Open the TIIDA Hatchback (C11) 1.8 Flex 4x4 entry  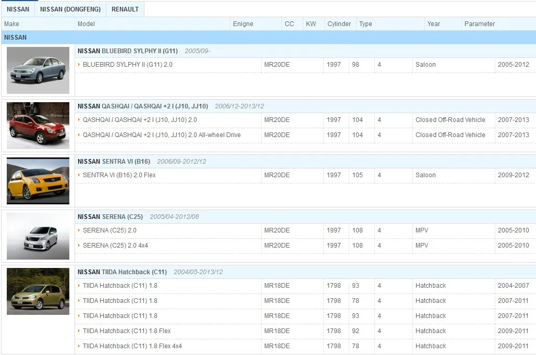pos(132,346)
